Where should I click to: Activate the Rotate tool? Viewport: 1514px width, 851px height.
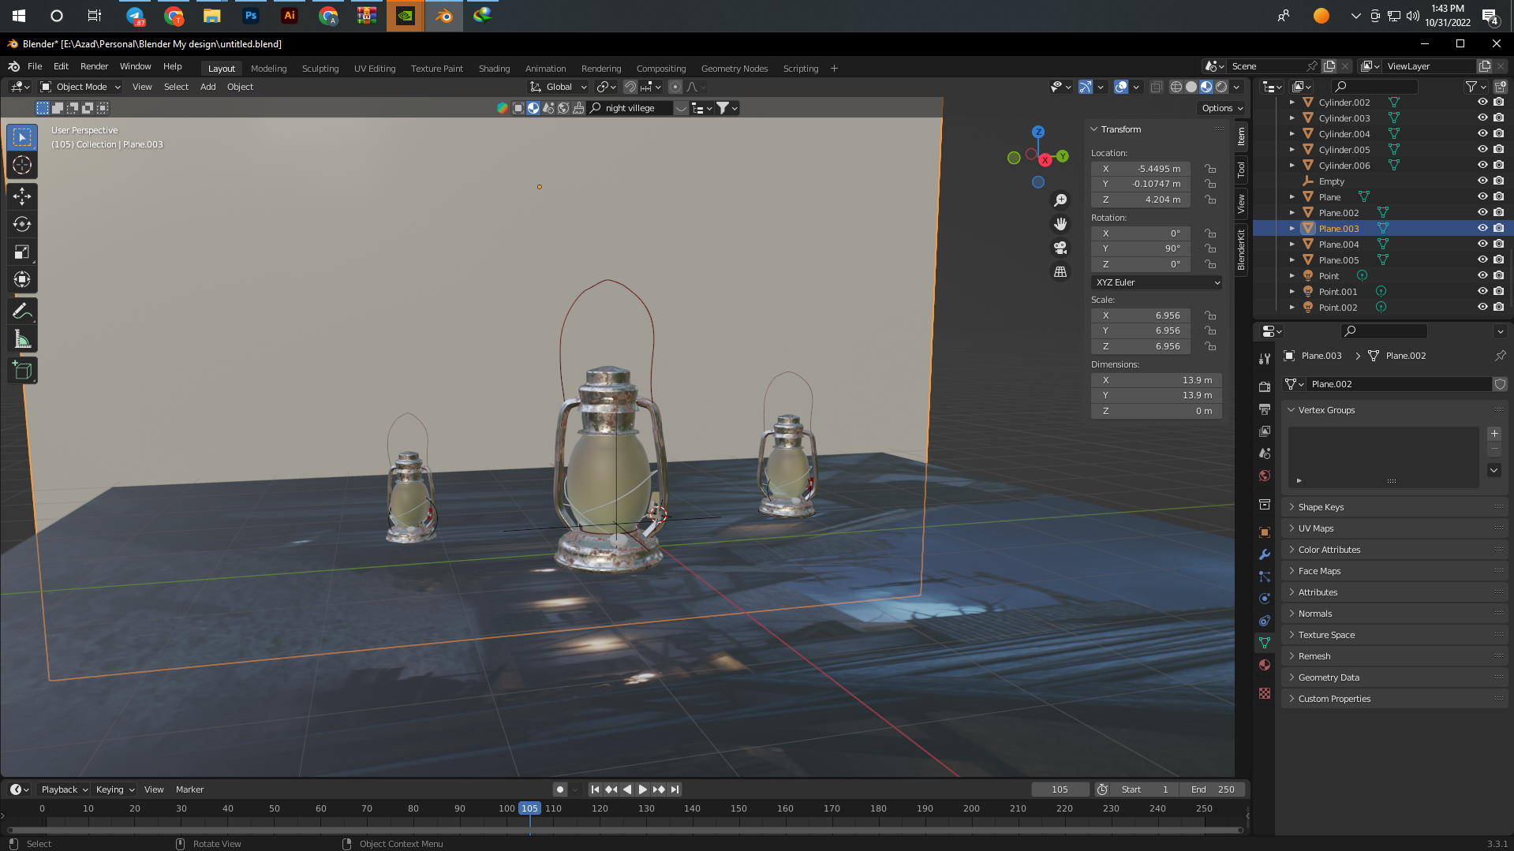pos(22,224)
